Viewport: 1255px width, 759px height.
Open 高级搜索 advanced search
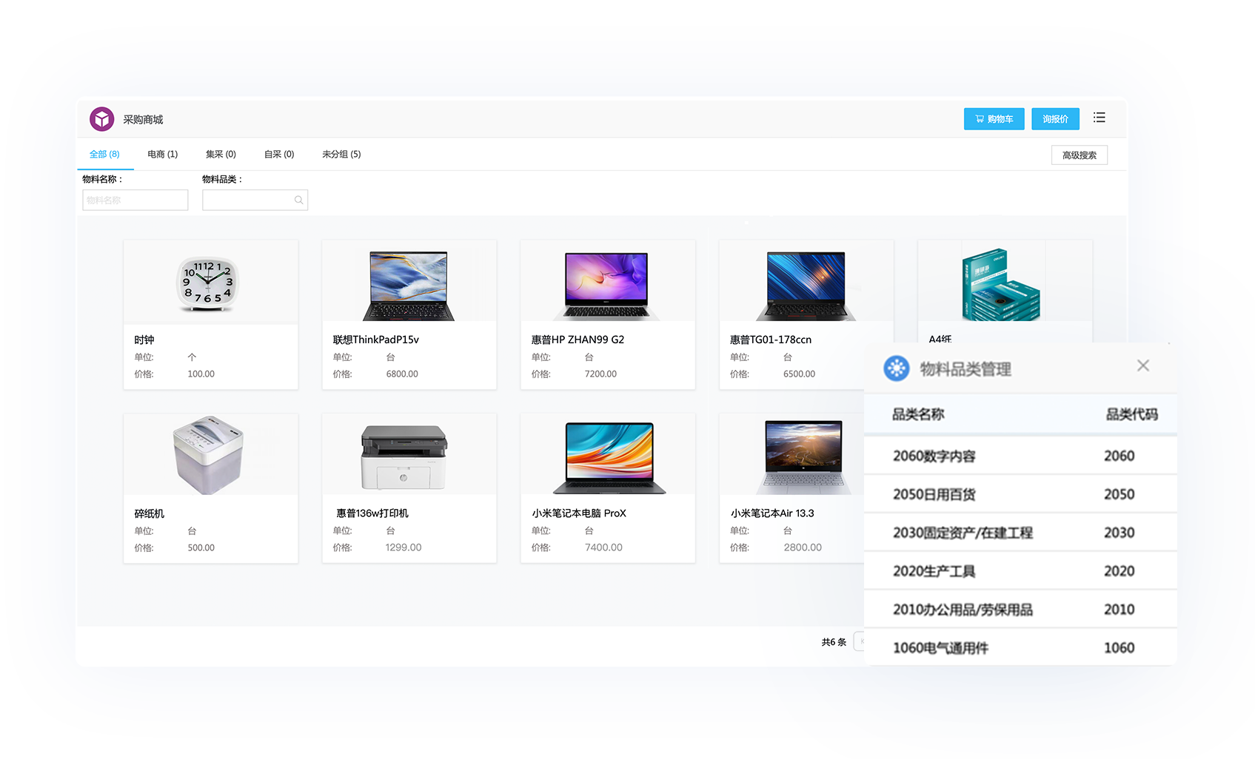coord(1079,155)
